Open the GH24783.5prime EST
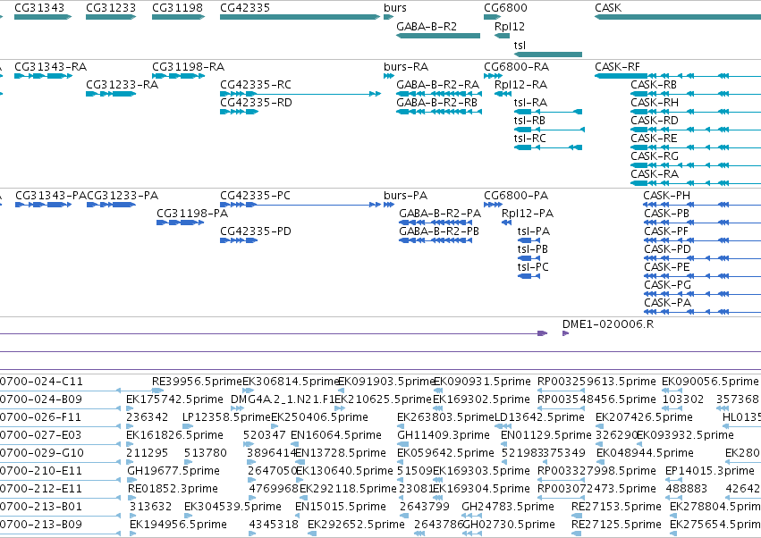The image size is (761, 538). coord(508,507)
